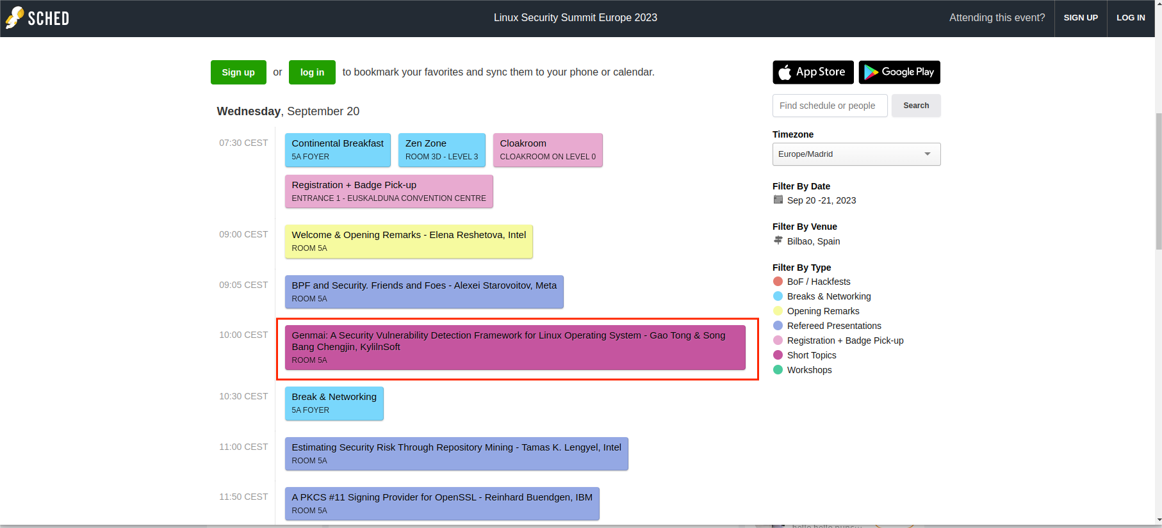Image resolution: width=1162 pixels, height=528 pixels.
Task: Open Estimating Security Risk Through Repository Mining
Action: pyautogui.click(x=456, y=454)
